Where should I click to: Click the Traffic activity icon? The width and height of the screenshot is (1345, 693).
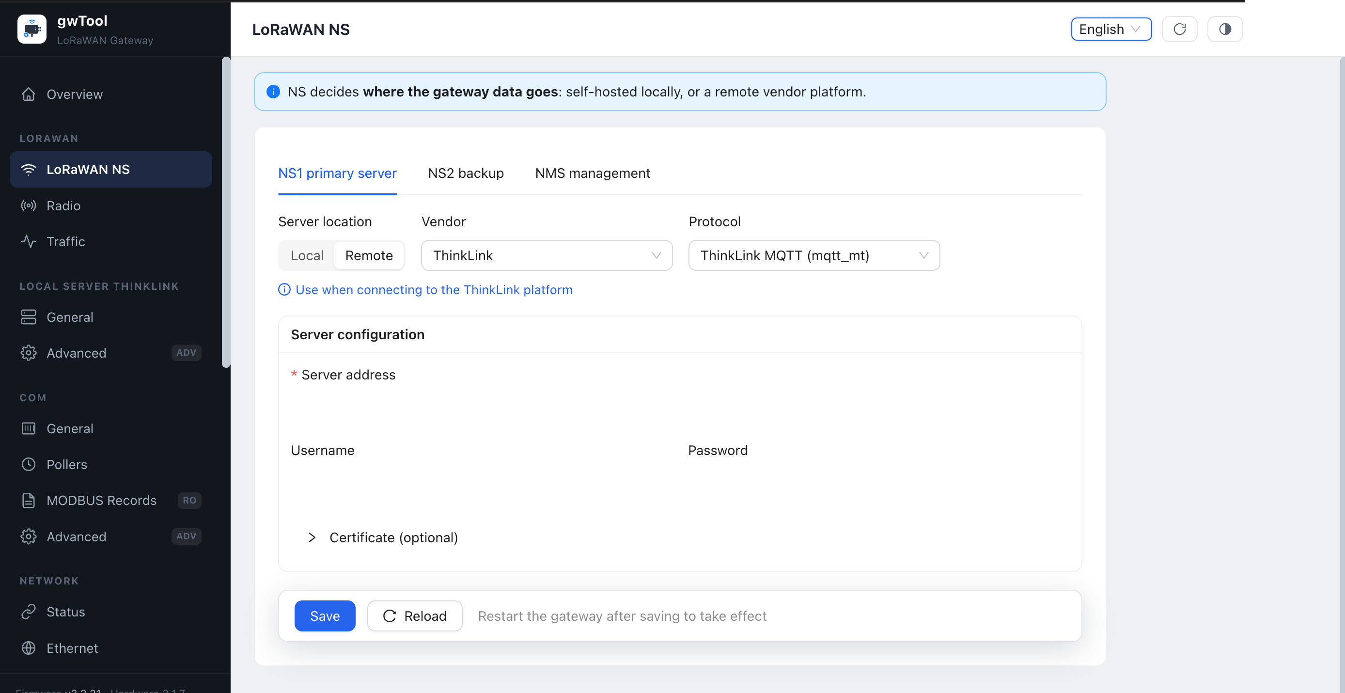29,241
